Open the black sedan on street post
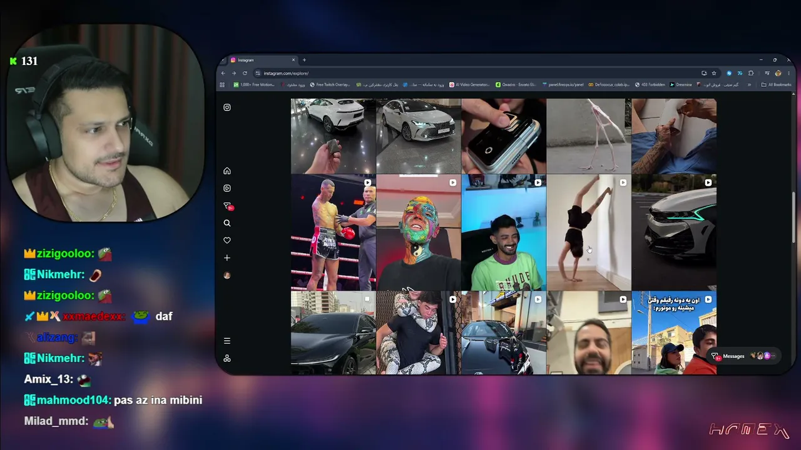Viewport: 801px width, 450px height. 333,333
